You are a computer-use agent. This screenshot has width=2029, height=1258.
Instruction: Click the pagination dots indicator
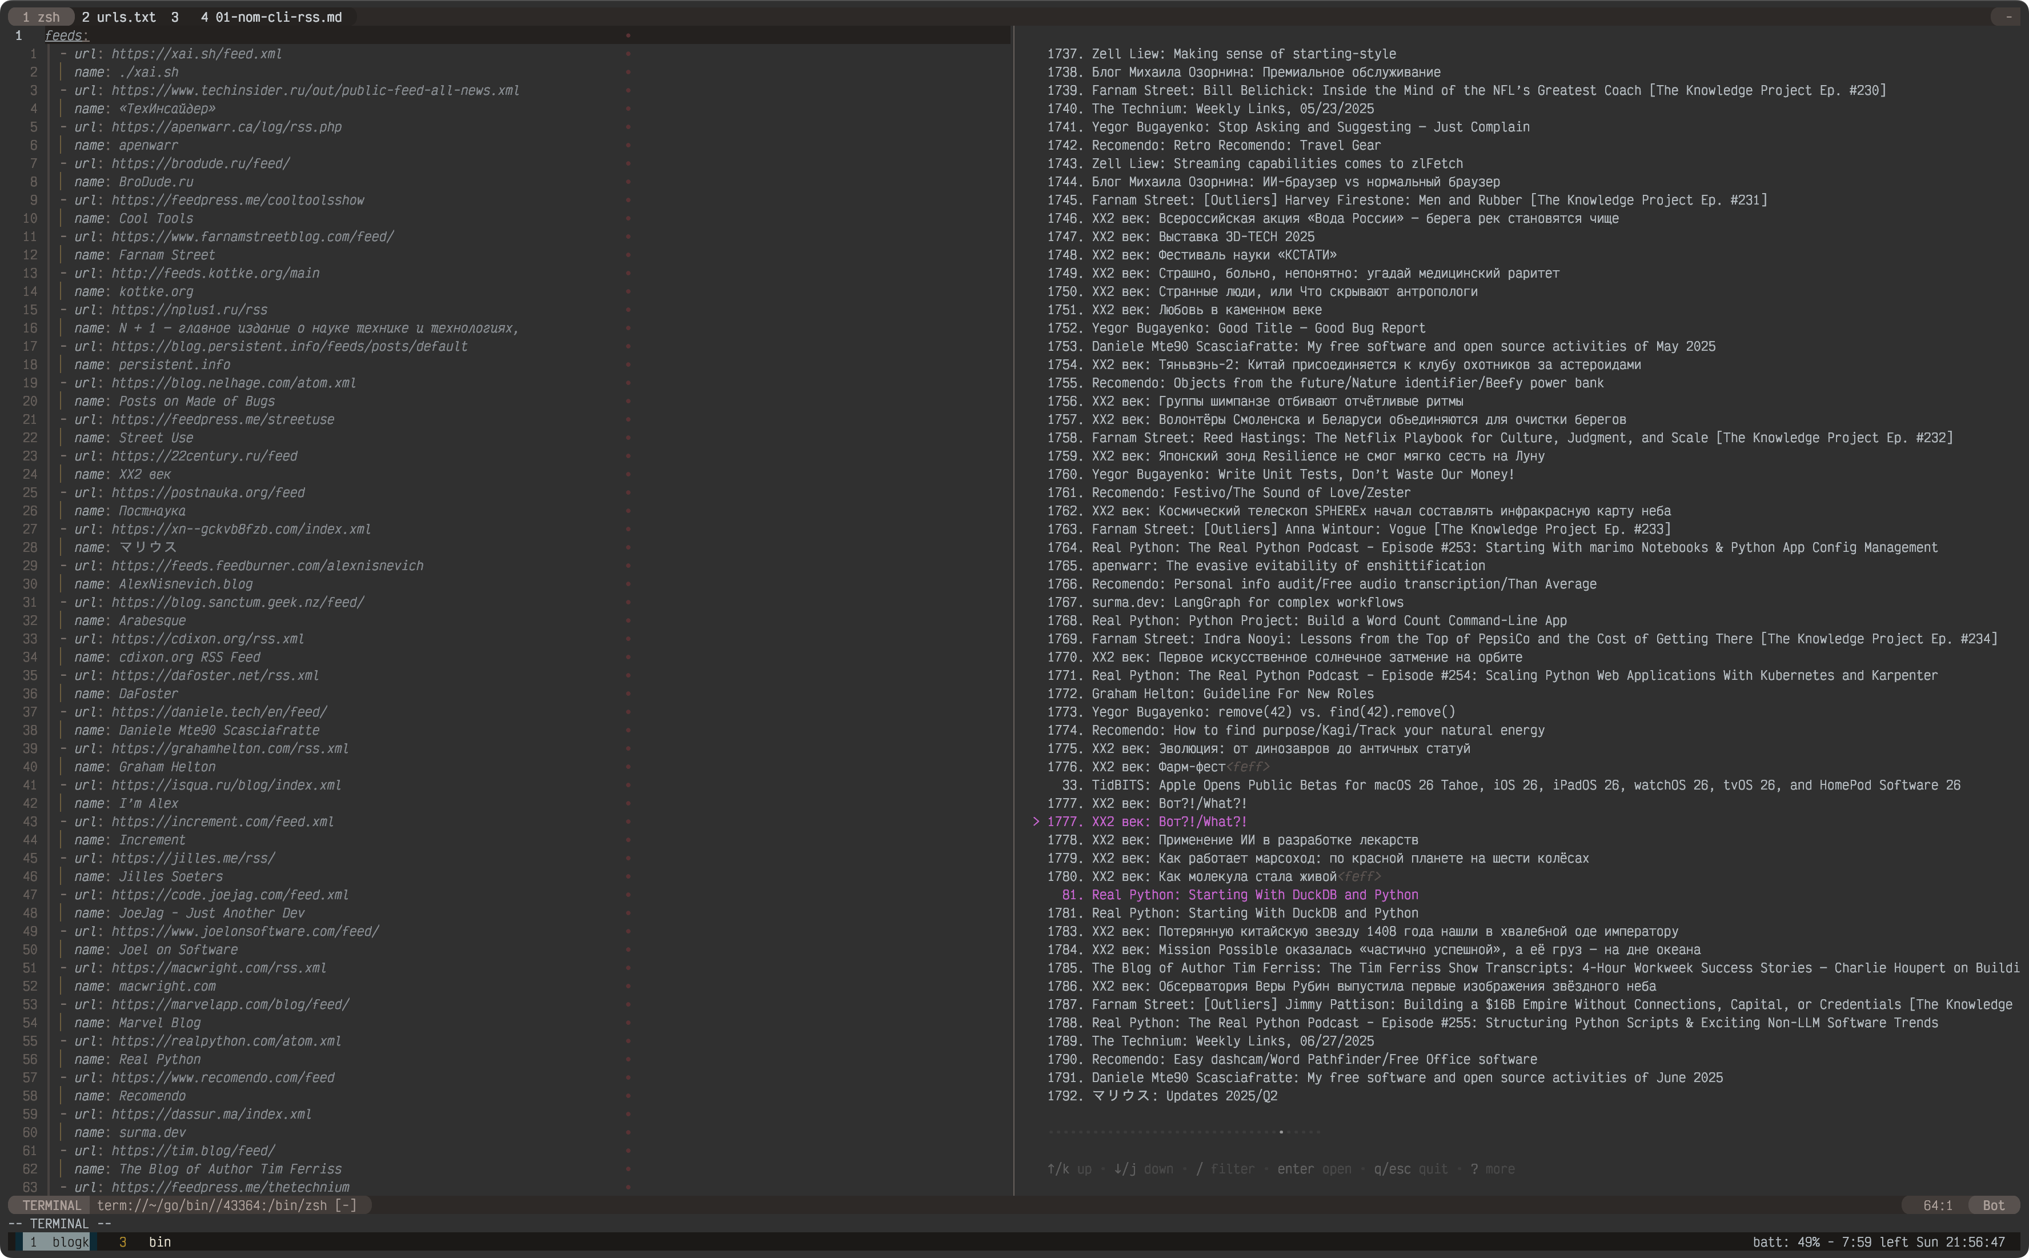1184,1132
